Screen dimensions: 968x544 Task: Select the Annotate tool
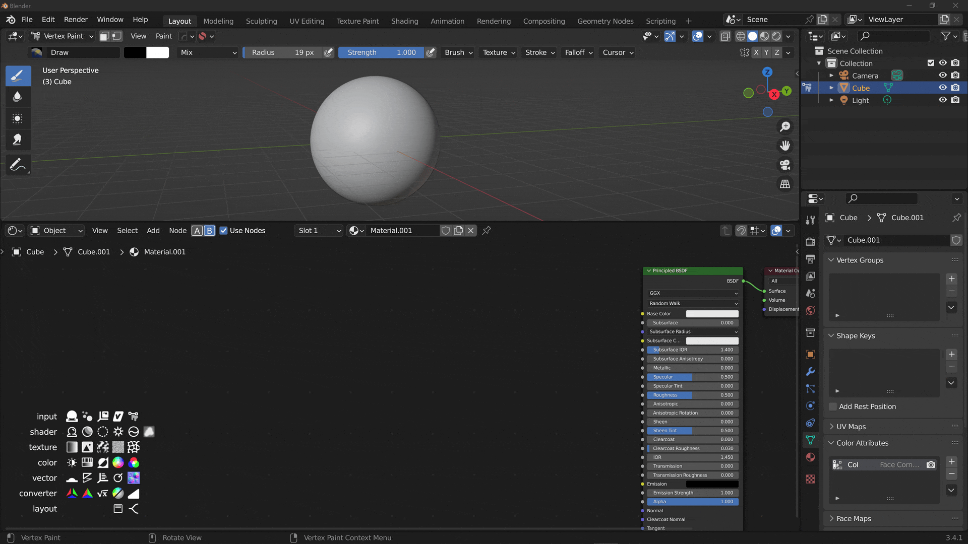(18, 165)
